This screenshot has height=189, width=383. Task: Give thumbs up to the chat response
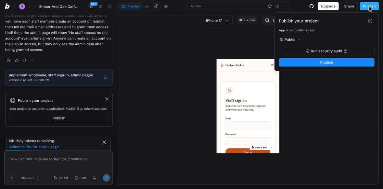(17, 60)
